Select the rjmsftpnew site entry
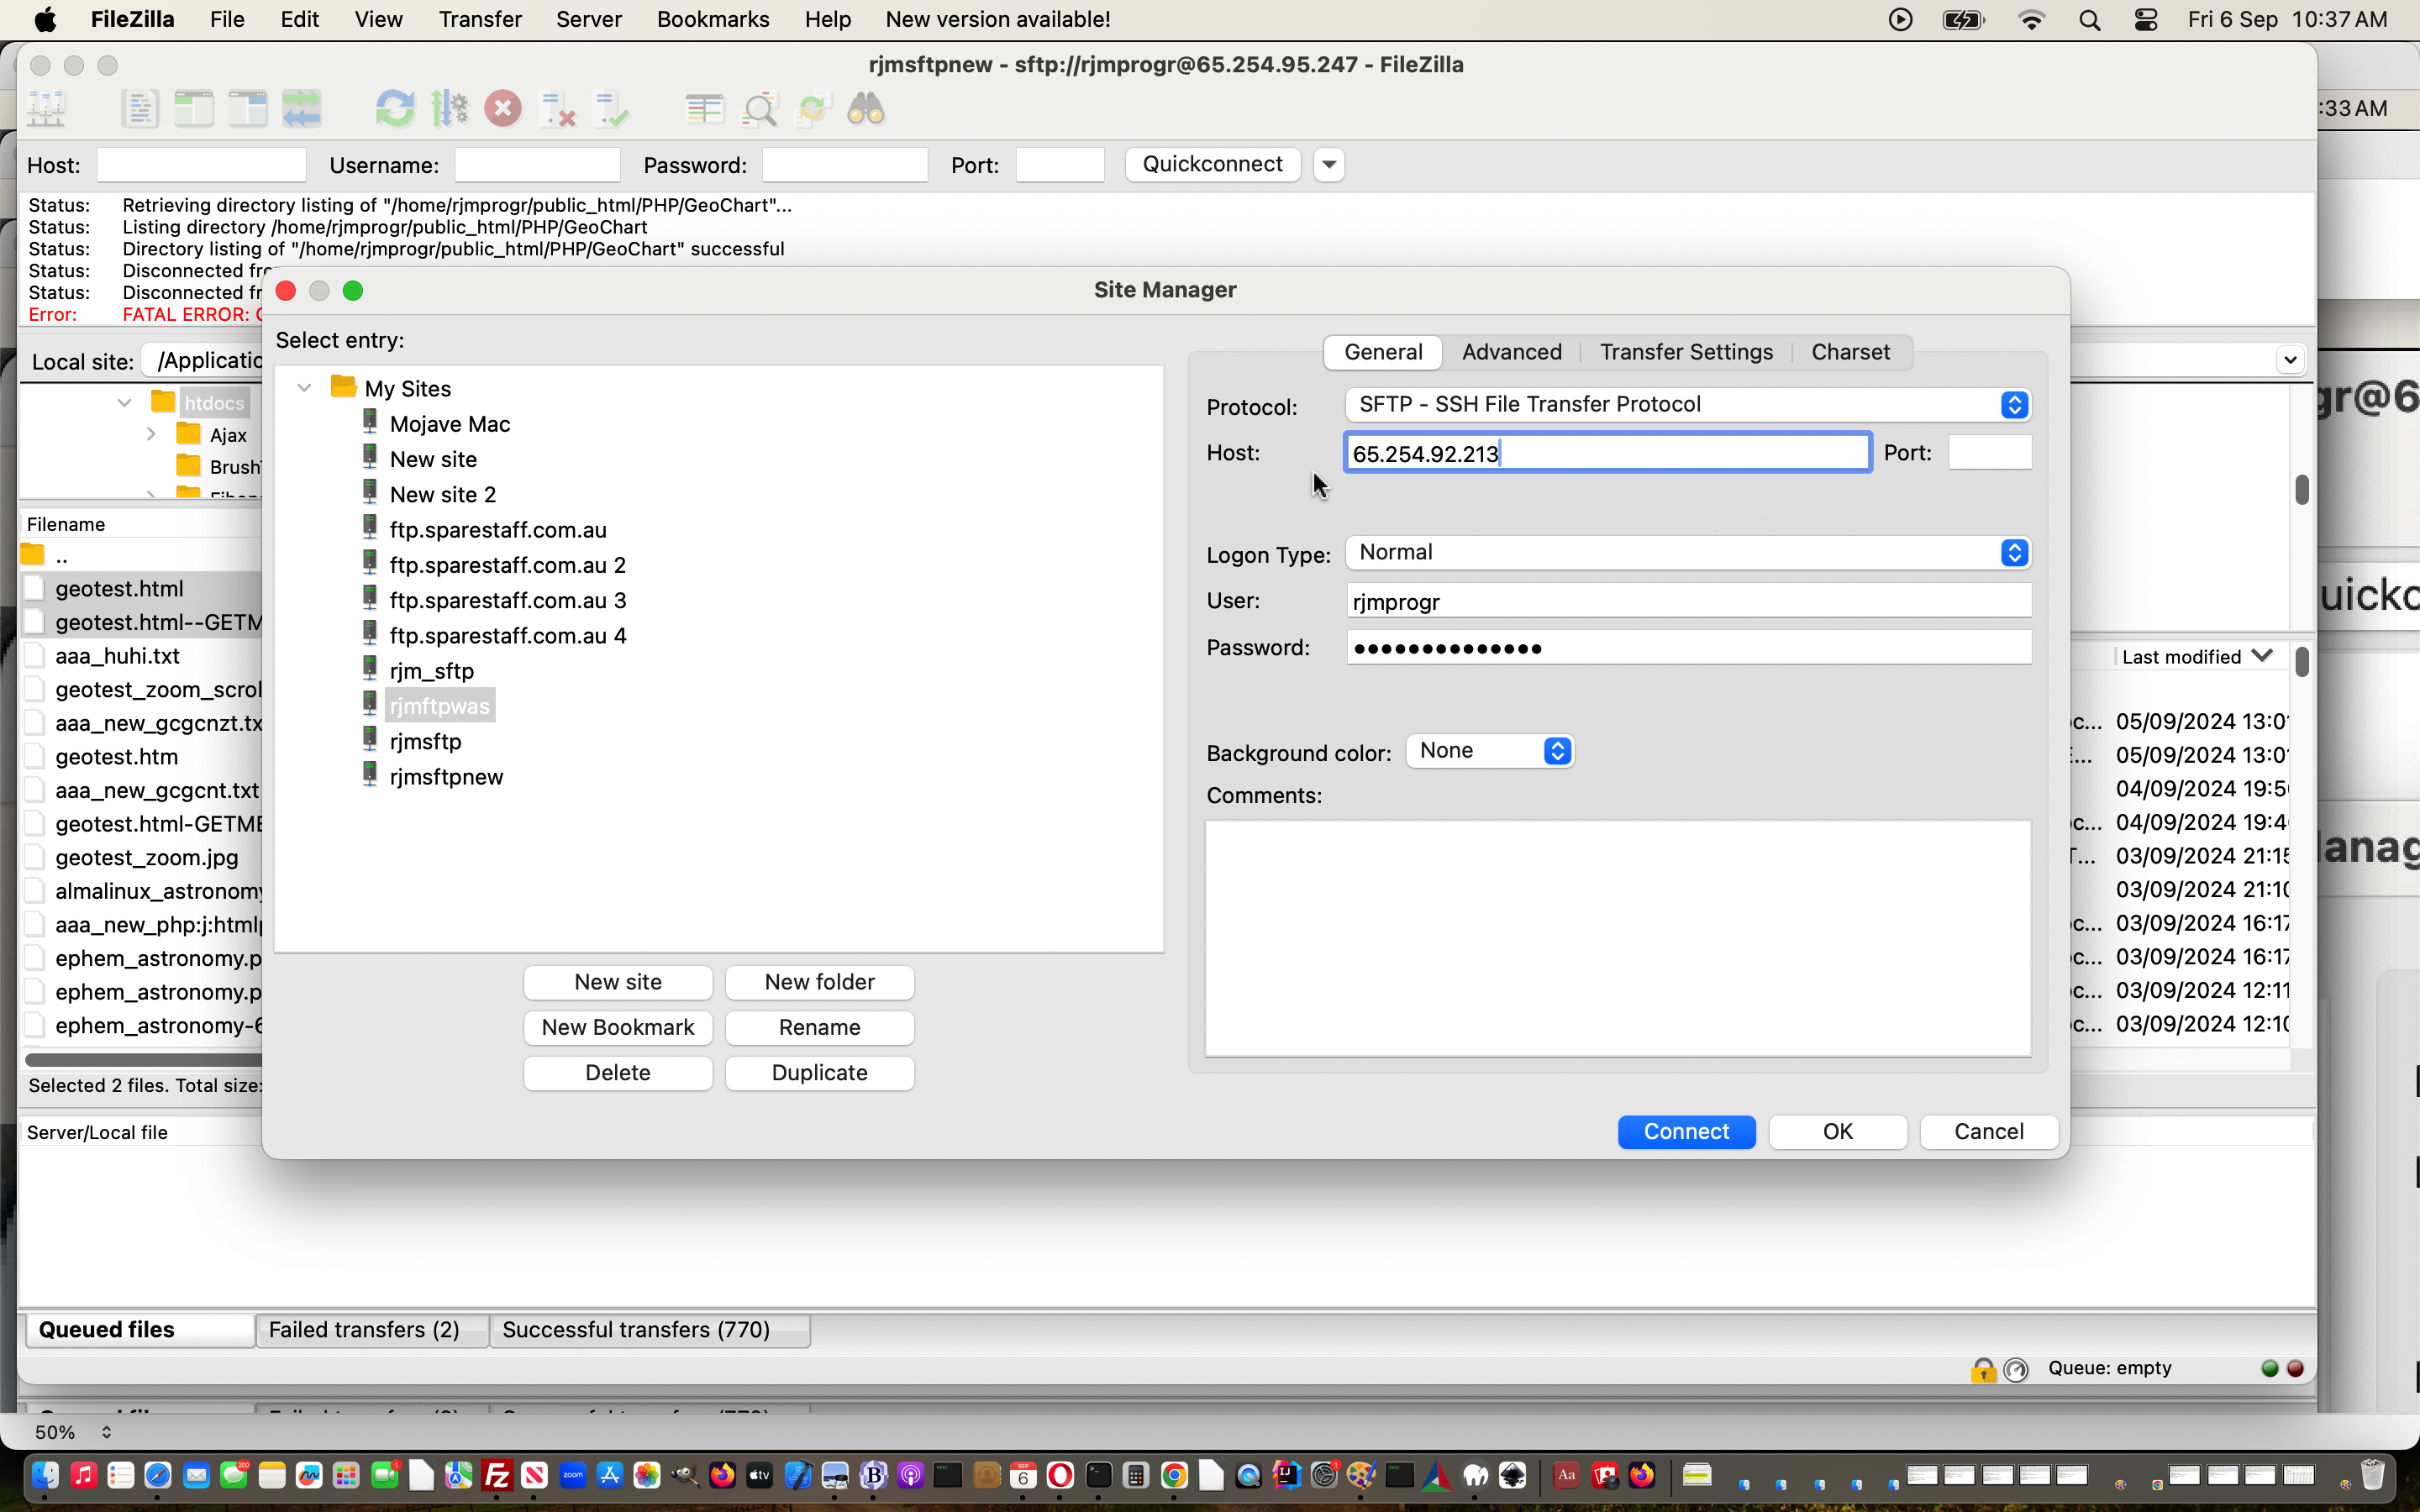 point(446,777)
